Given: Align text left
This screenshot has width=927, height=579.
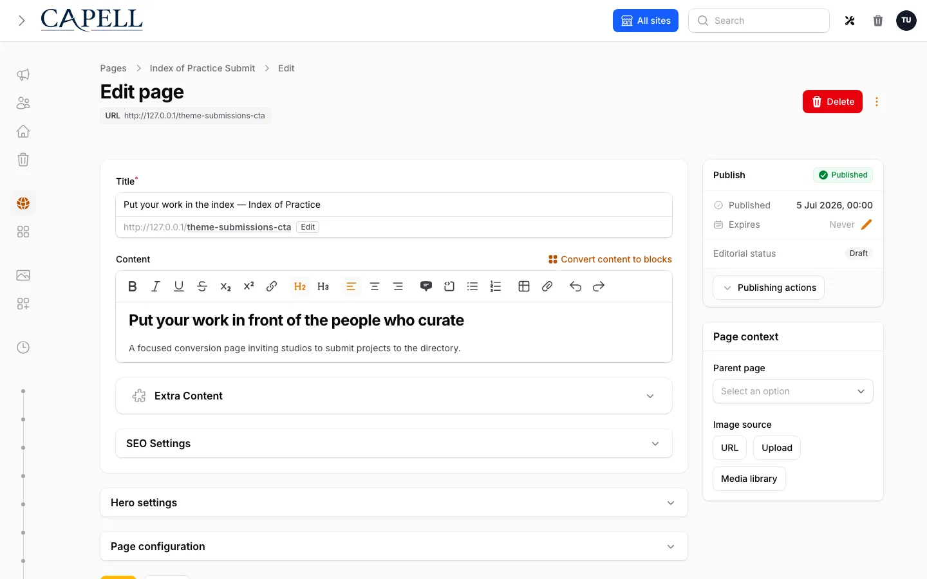Looking at the screenshot, I should pyautogui.click(x=351, y=287).
